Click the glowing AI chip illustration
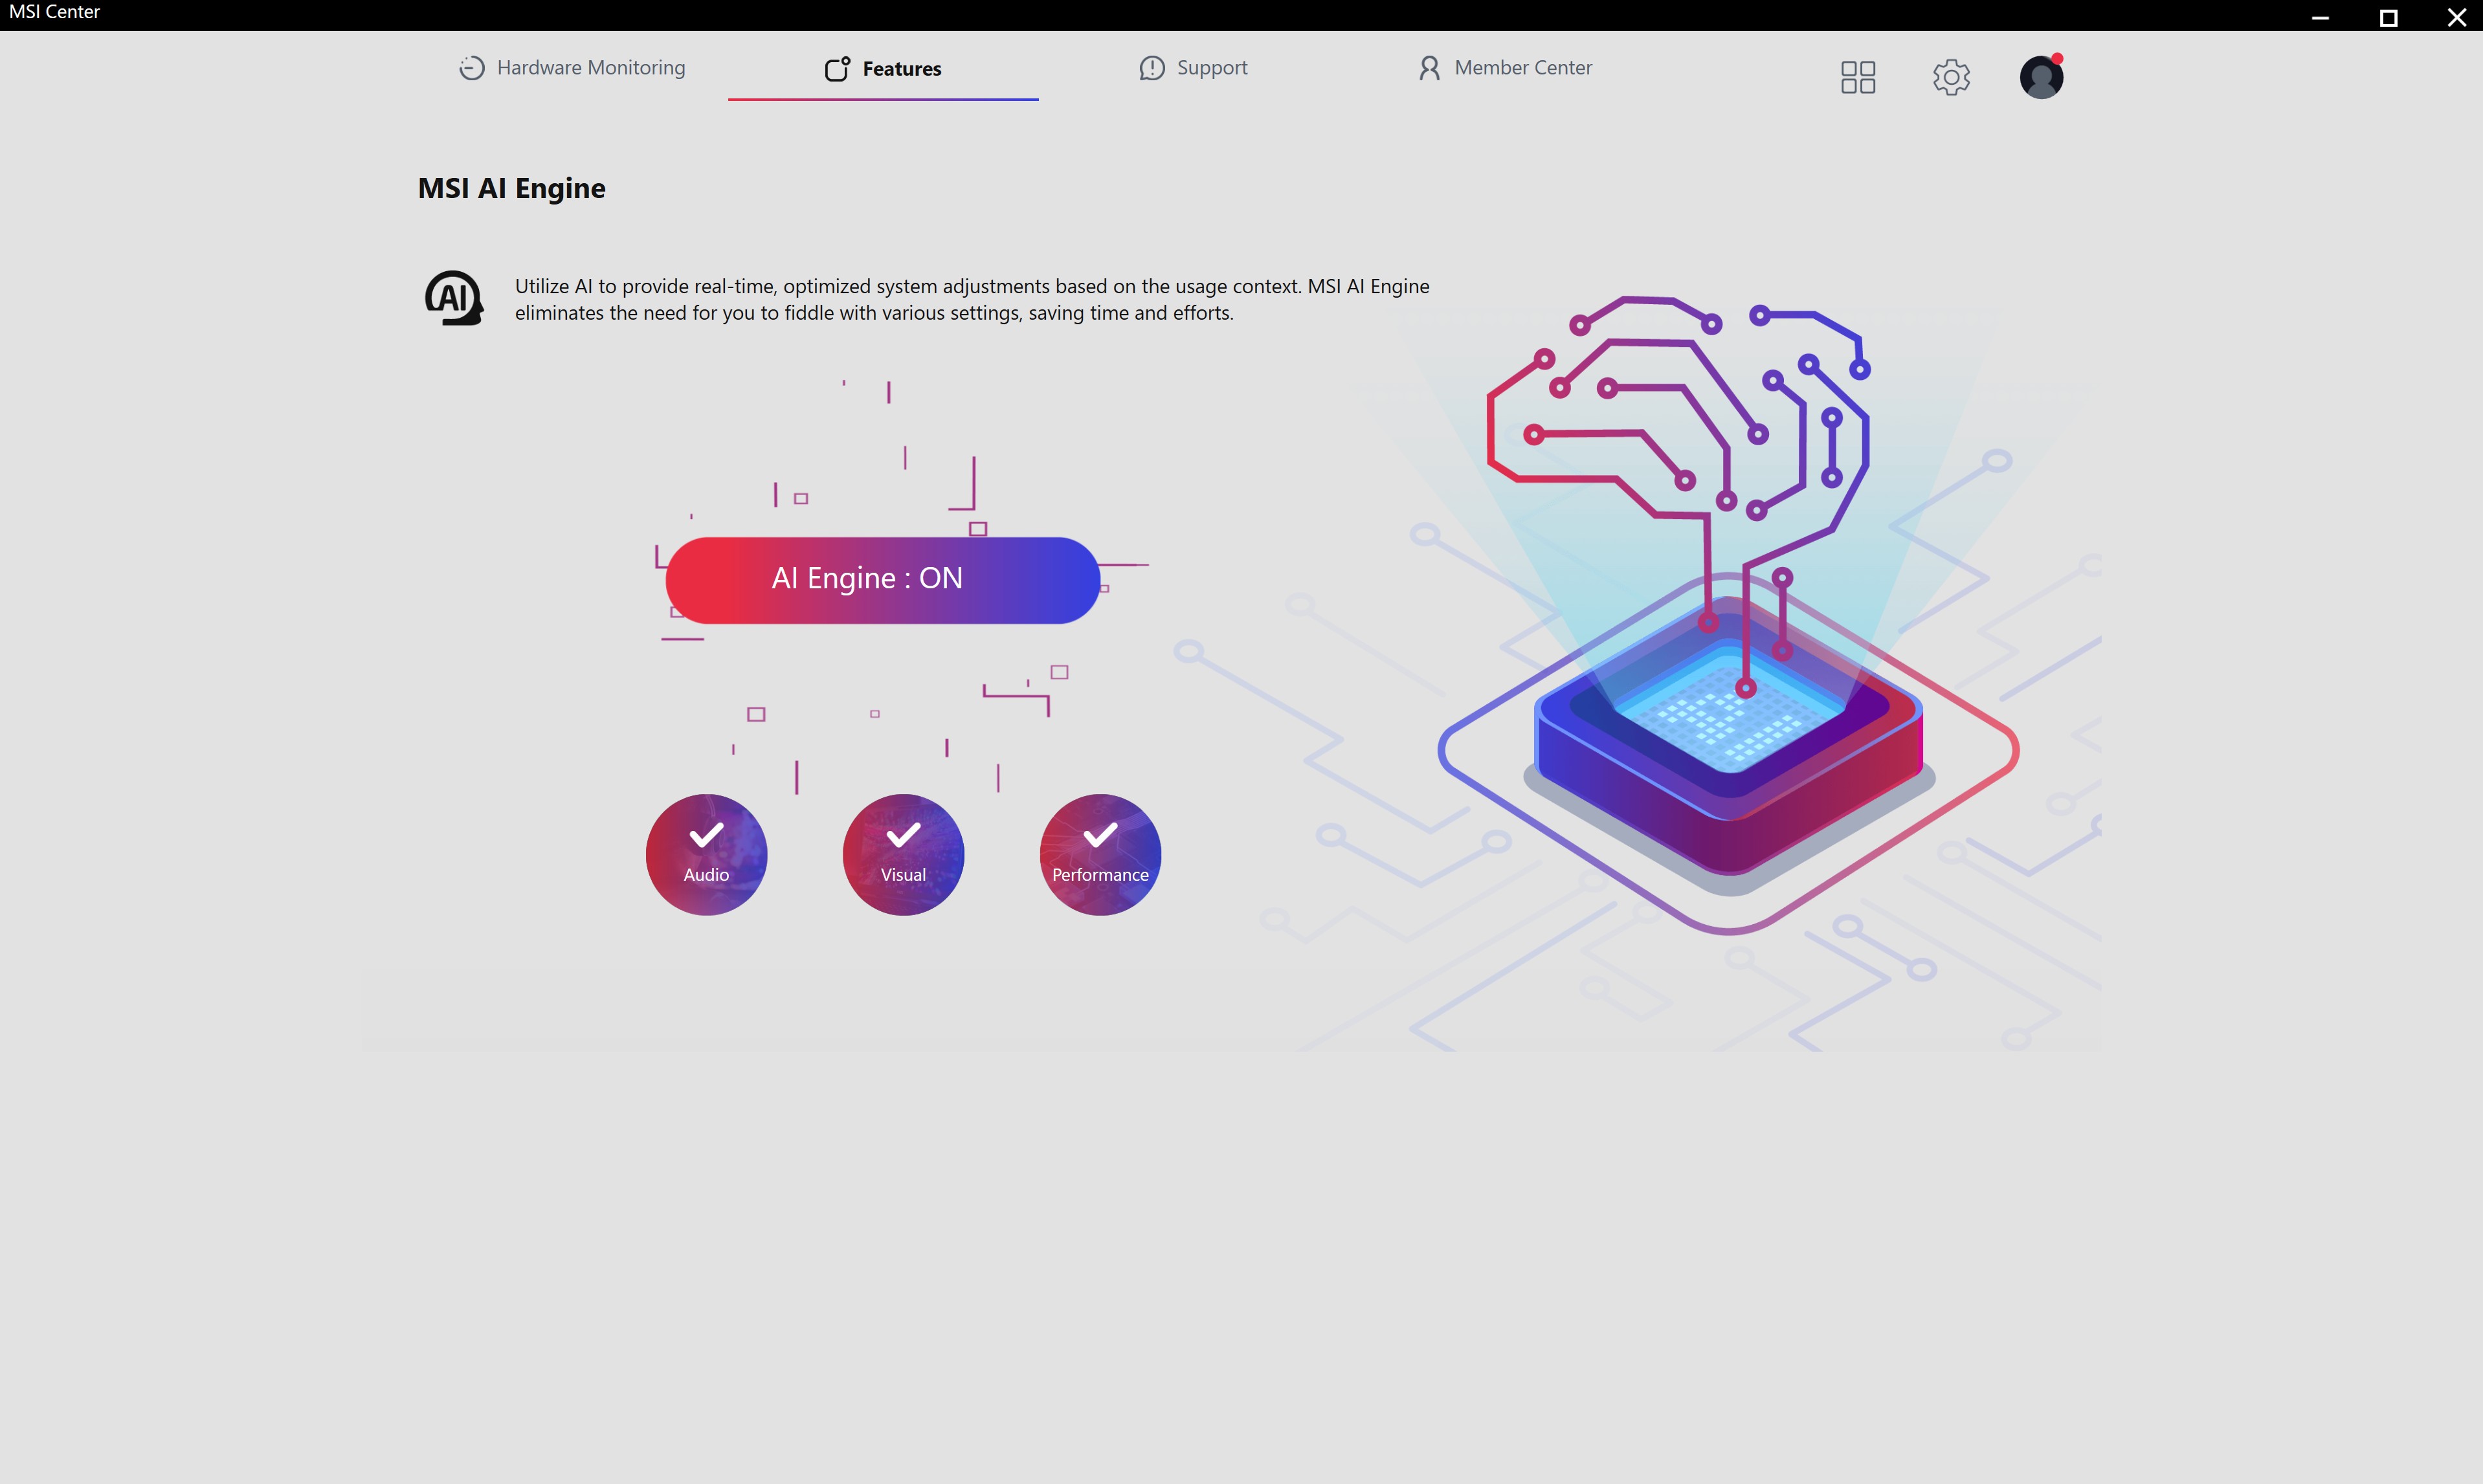The height and width of the screenshot is (1484, 2483). coord(1728,735)
